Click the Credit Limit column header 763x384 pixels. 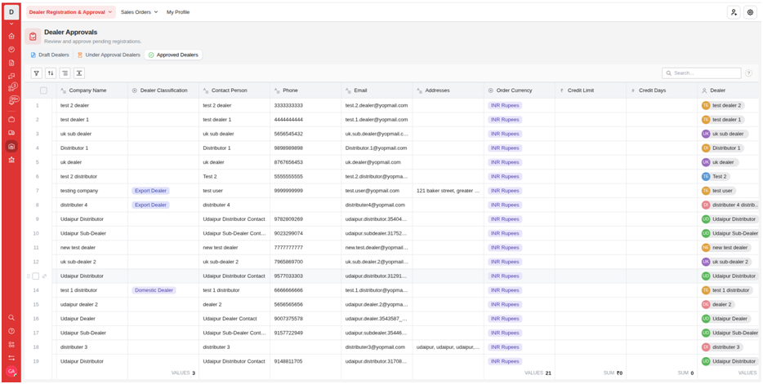(x=591, y=90)
